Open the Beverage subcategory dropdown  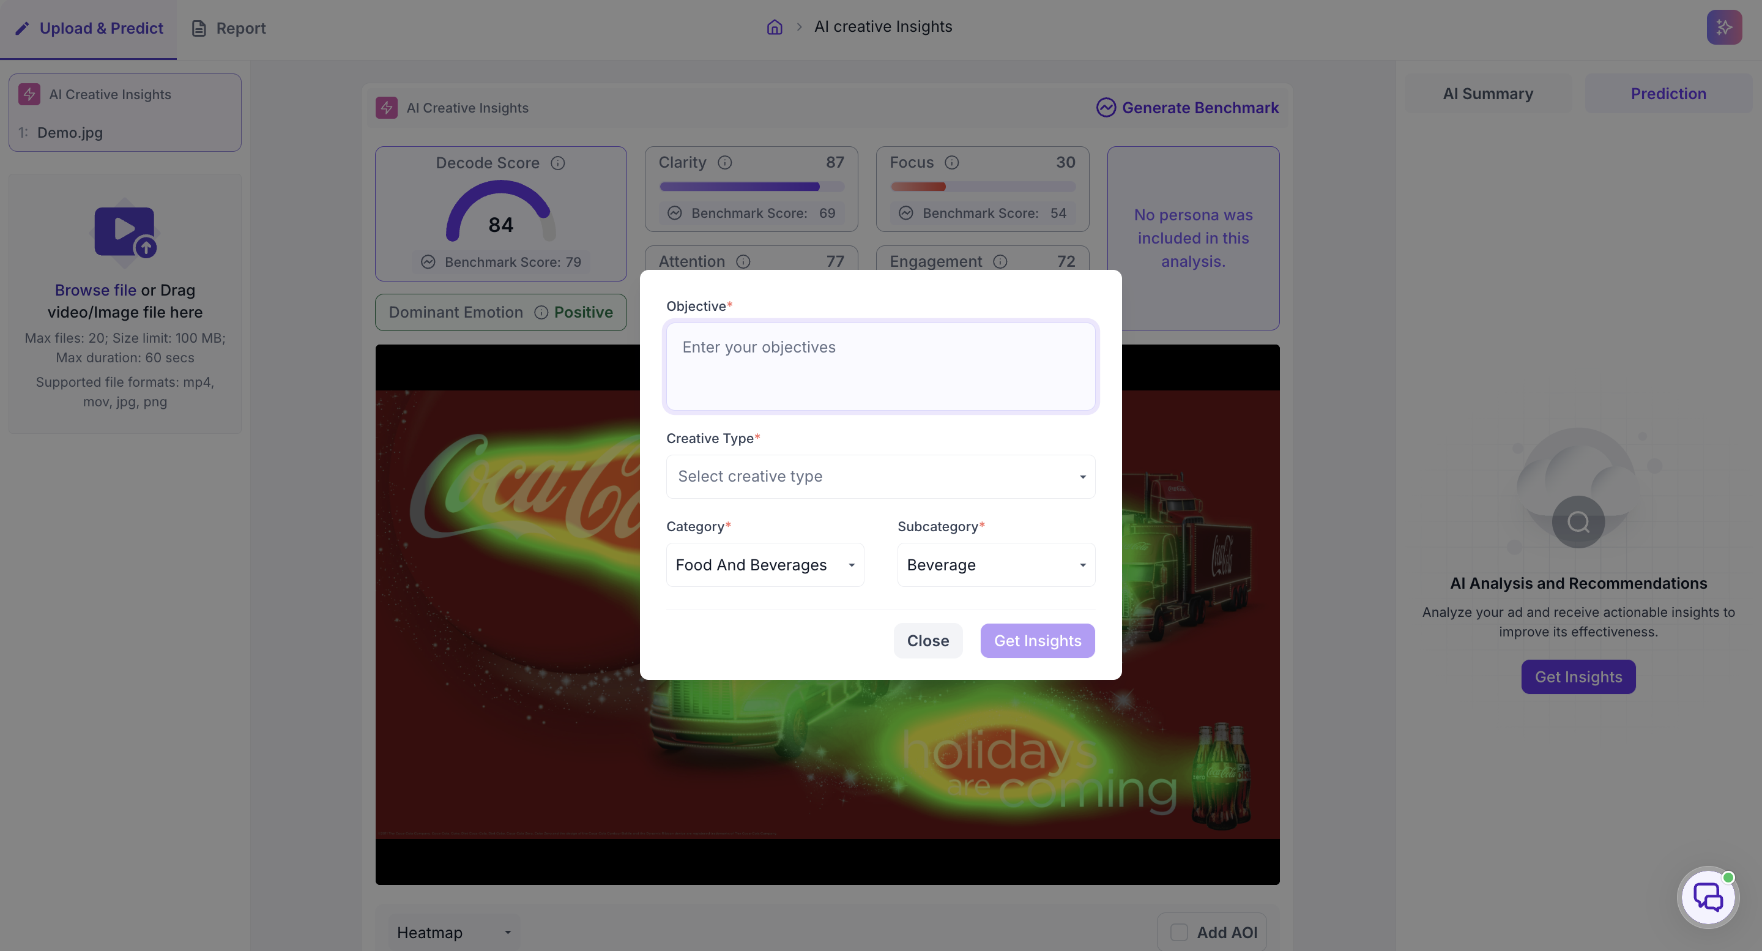[996, 564]
